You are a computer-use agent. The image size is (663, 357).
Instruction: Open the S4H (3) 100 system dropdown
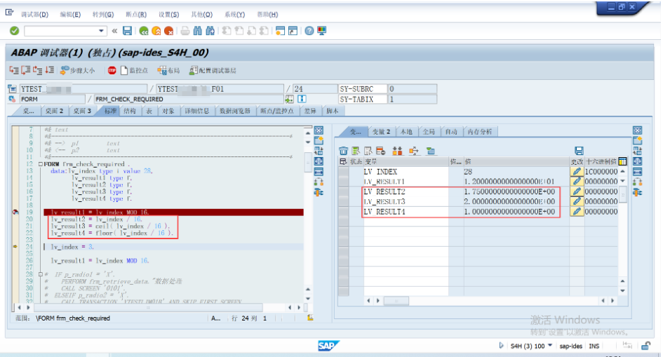(550, 346)
